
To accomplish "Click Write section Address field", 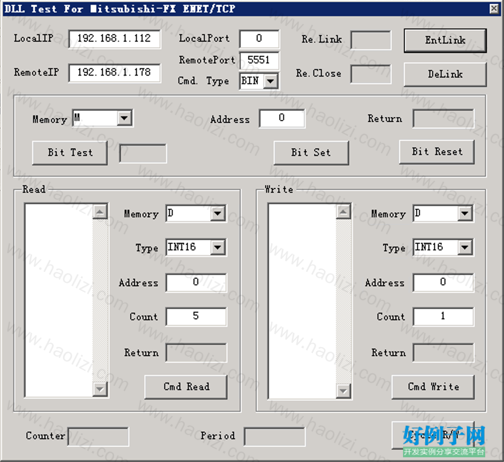I will [x=443, y=283].
